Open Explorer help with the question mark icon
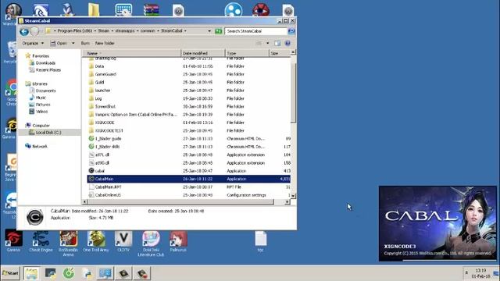500x281 pixels. coord(287,43)
